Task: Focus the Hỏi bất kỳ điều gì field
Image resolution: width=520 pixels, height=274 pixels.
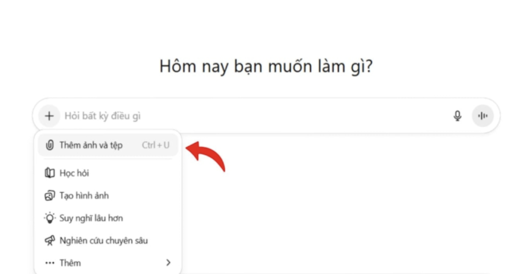Action: click(x=255, y=116)
